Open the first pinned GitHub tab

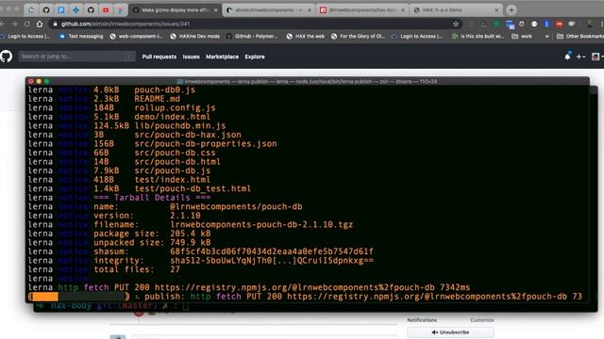pos(46,10)
